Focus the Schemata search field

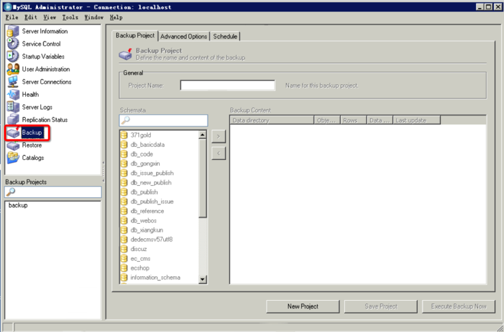click(163, 120)
